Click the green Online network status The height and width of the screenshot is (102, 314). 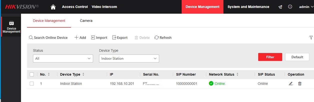pos(217,84)
